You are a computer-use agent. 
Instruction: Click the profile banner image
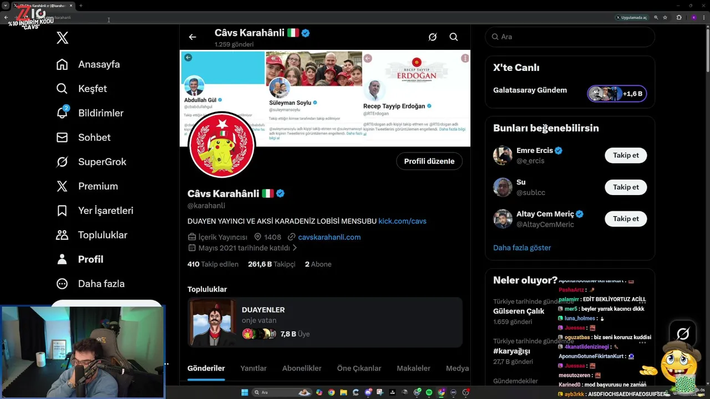pyautogui.click(x=325, y=99)
